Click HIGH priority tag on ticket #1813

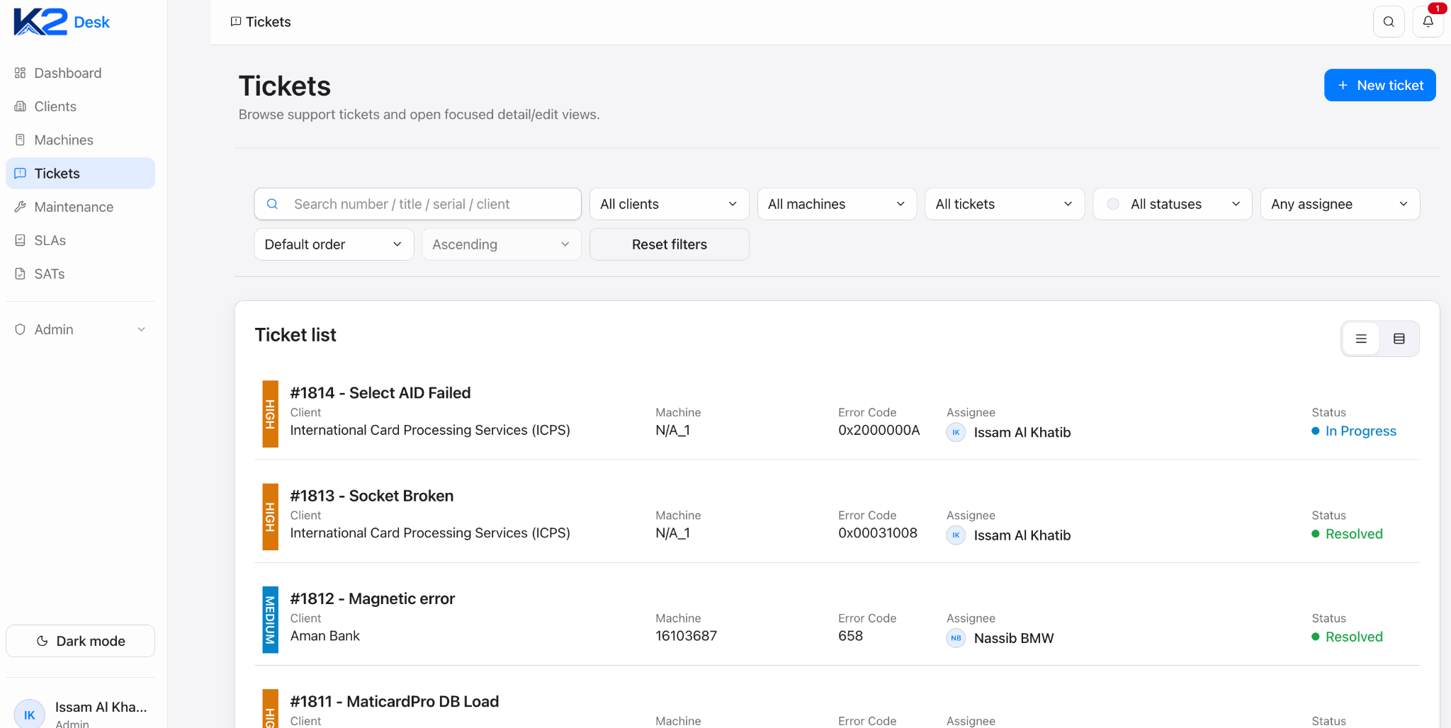(270, 517)
